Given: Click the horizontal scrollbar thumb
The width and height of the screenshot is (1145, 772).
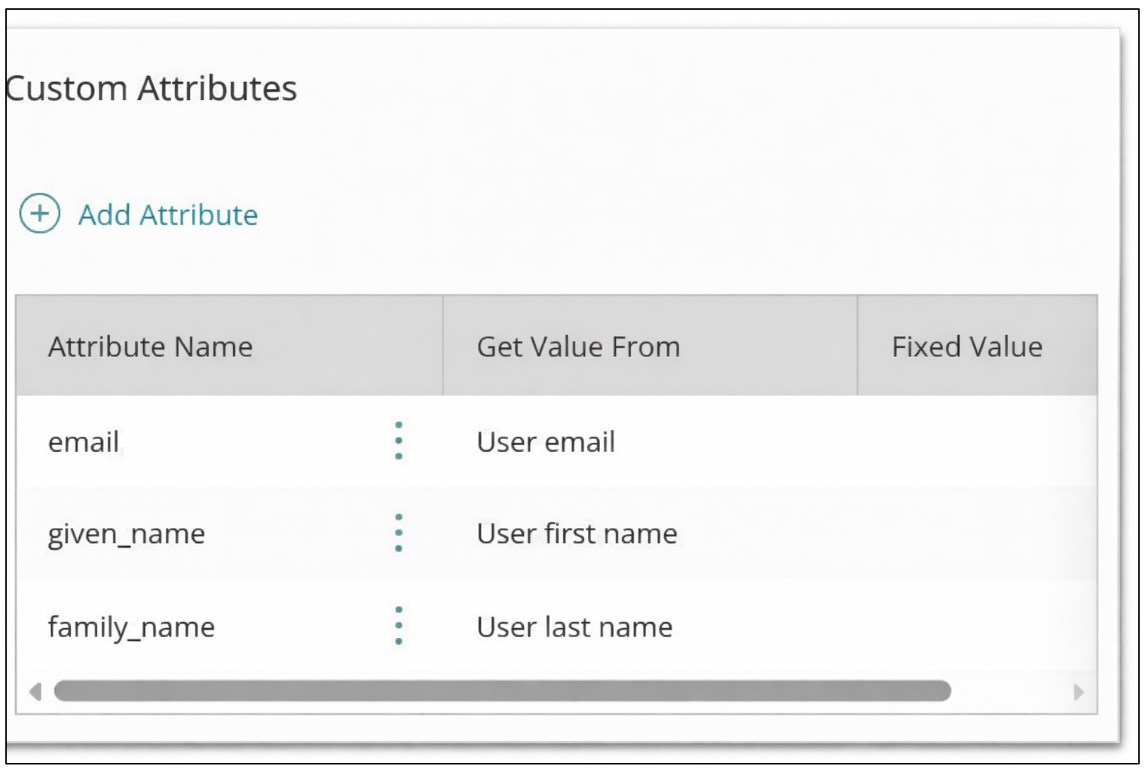Looking at the screenshot, I should point(503,691).
